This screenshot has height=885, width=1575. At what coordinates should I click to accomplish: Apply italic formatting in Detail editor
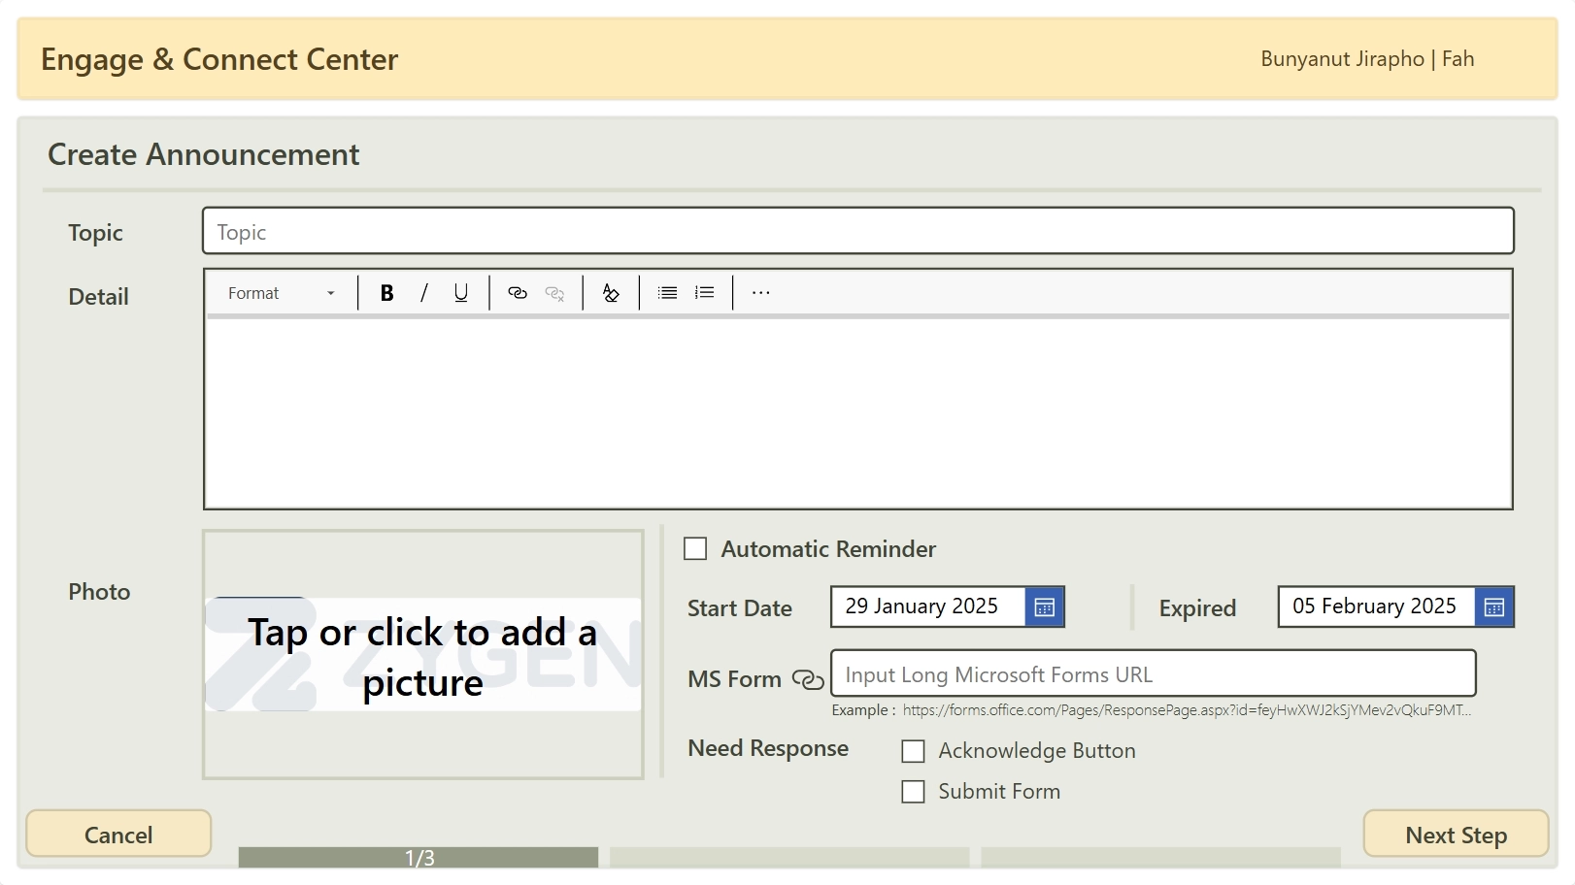pos(423,293)
